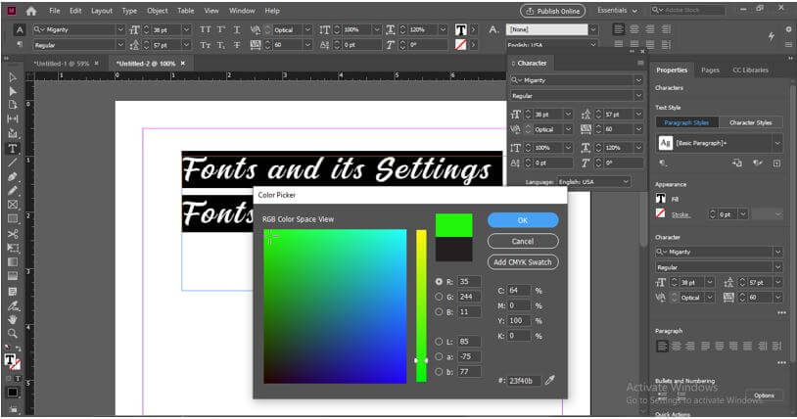
Task: Select the L radio button in Color Picker
Action: tap(438, 342)
